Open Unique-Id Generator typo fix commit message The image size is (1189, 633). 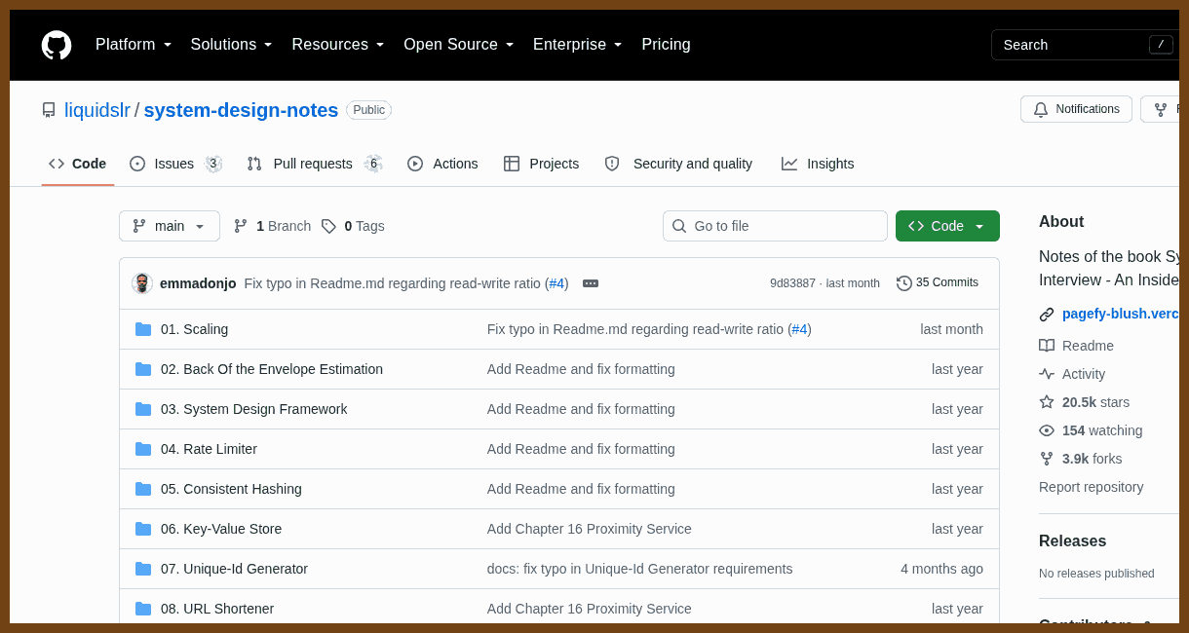point(639,569)
